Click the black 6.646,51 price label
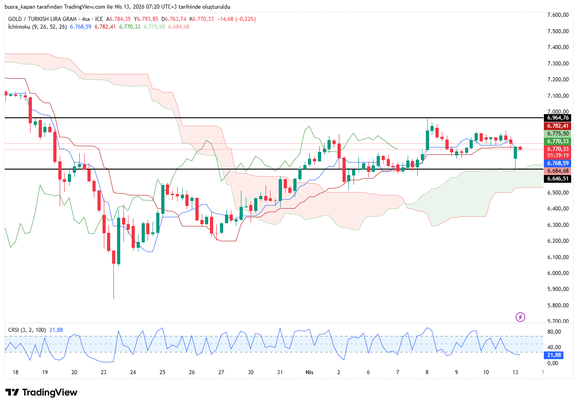Image resolution: width=578 pixels, height=406 pixels. (558, 179)
